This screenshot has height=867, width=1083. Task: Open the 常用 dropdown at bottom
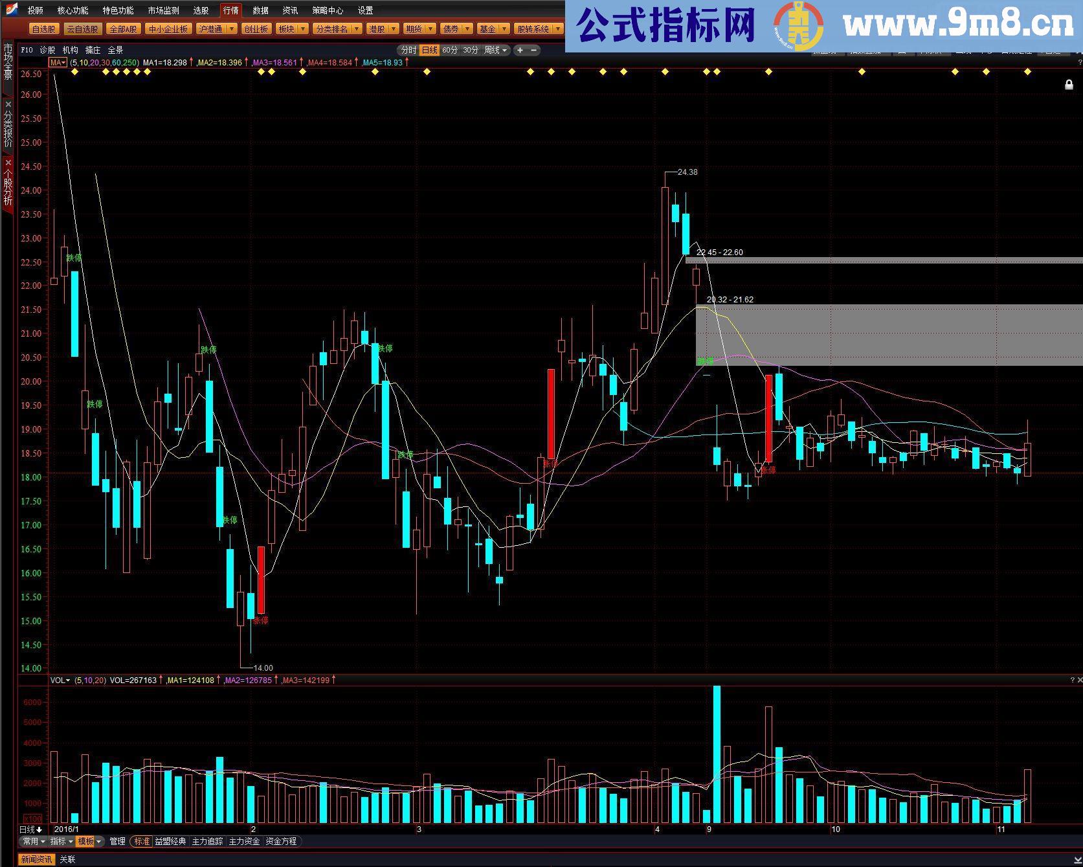(34, 841)
